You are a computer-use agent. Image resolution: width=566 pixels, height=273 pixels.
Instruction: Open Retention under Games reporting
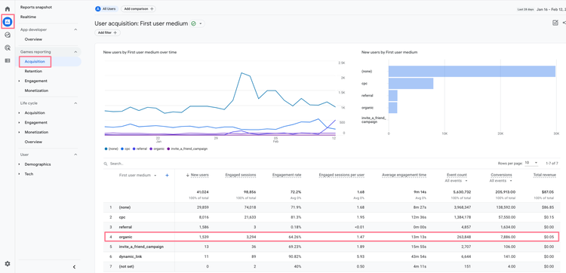tap(33, 72)
